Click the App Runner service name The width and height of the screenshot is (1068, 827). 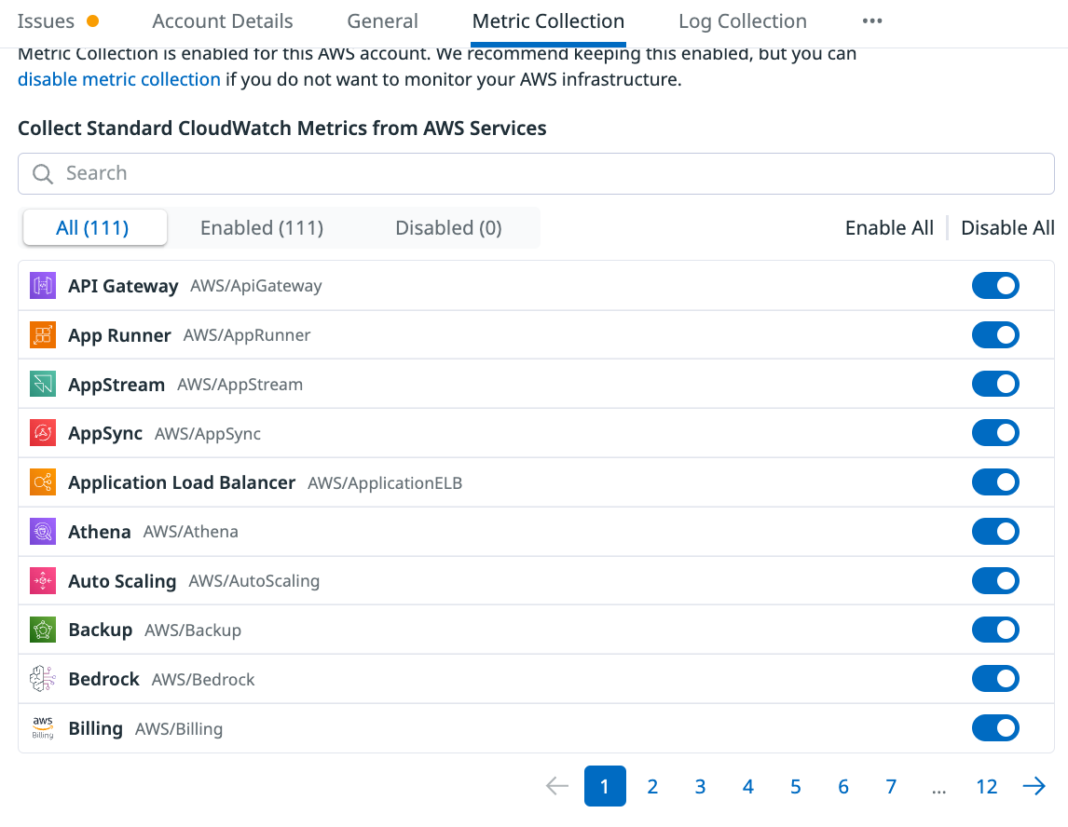[x=119, y=335]
